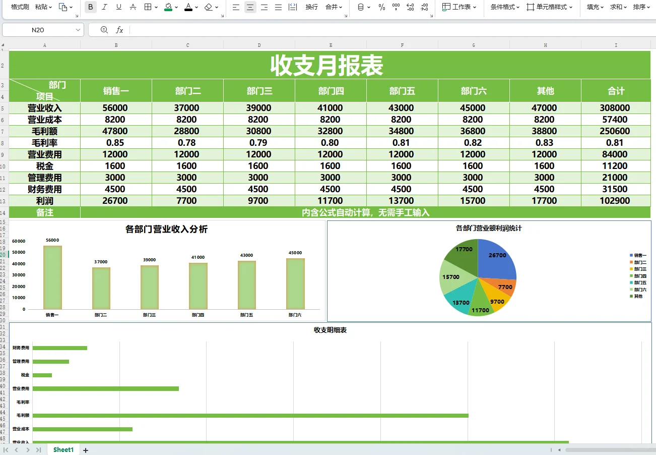Click the comma thousands separator icon

point(397,7)
